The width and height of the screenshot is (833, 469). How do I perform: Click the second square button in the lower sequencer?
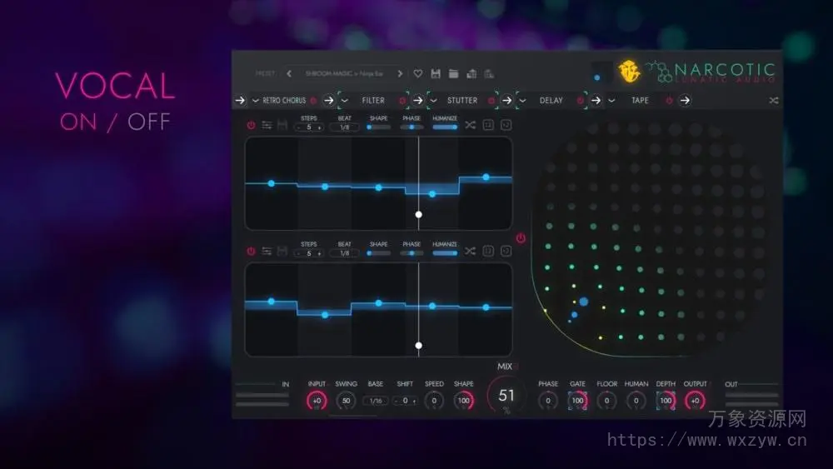(x=506, y=252)
